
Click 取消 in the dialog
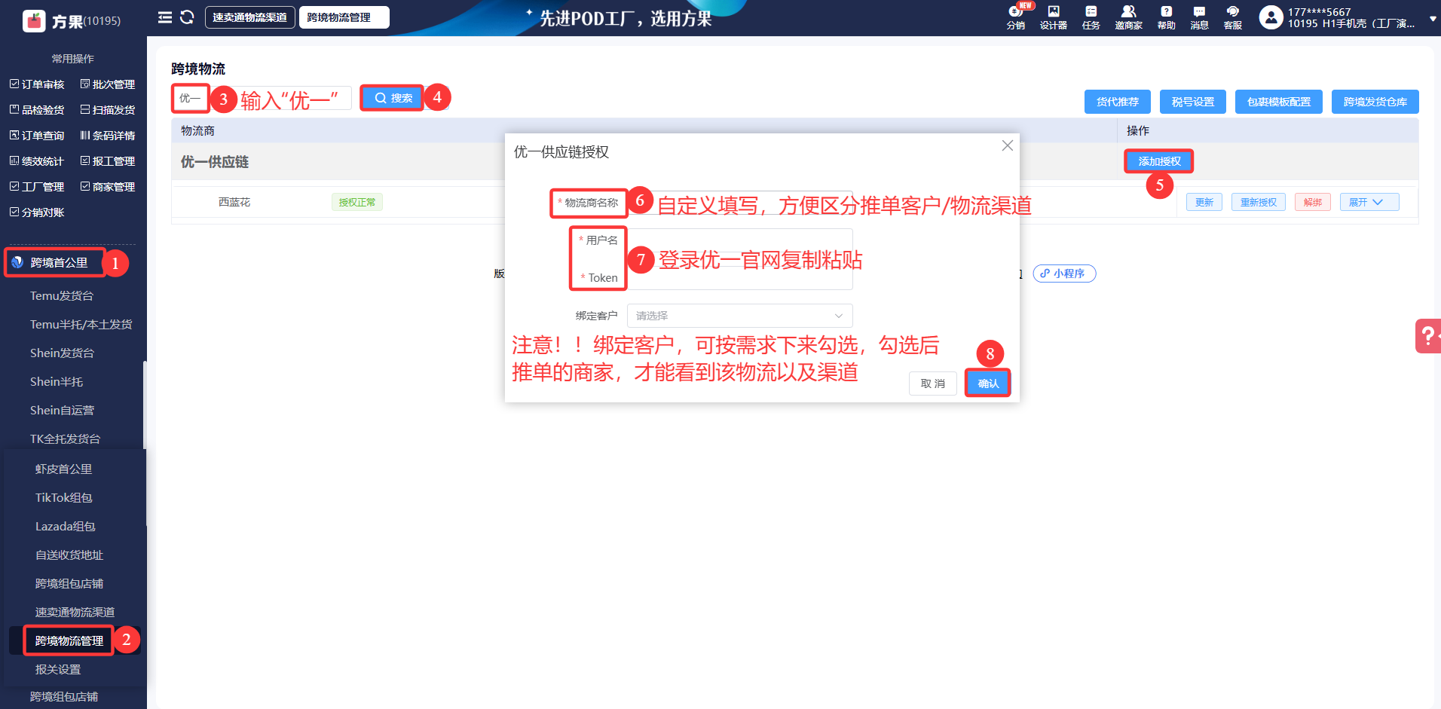point(933,384)
